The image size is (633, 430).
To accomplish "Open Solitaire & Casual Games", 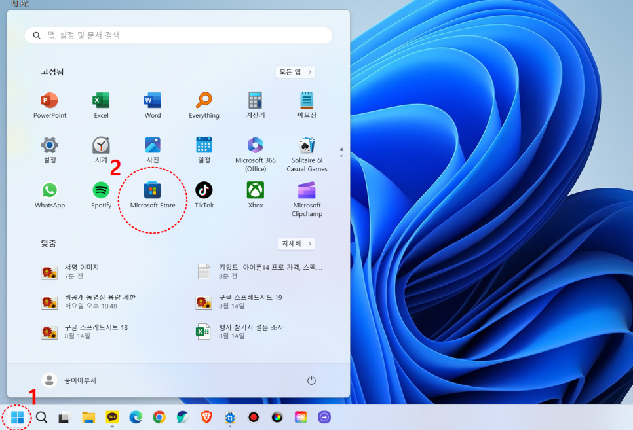I will click(x=307, y=154).
